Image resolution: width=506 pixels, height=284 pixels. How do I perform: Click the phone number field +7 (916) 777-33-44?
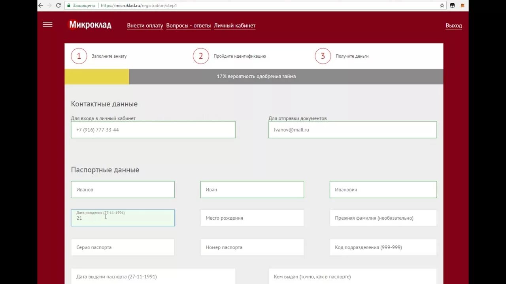point(153,130)
